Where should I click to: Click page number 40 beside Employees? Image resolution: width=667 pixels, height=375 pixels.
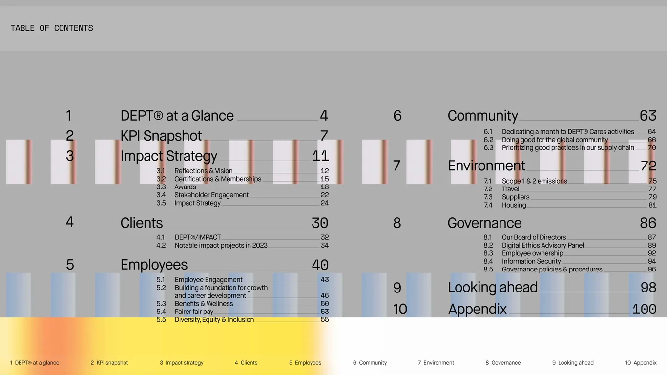tap(320, 265)
